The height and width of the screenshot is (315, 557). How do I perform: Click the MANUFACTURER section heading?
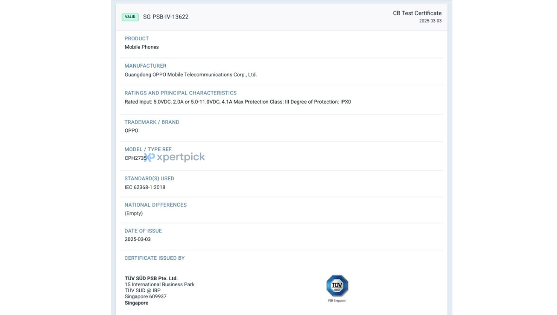click(x=145, y=66)
